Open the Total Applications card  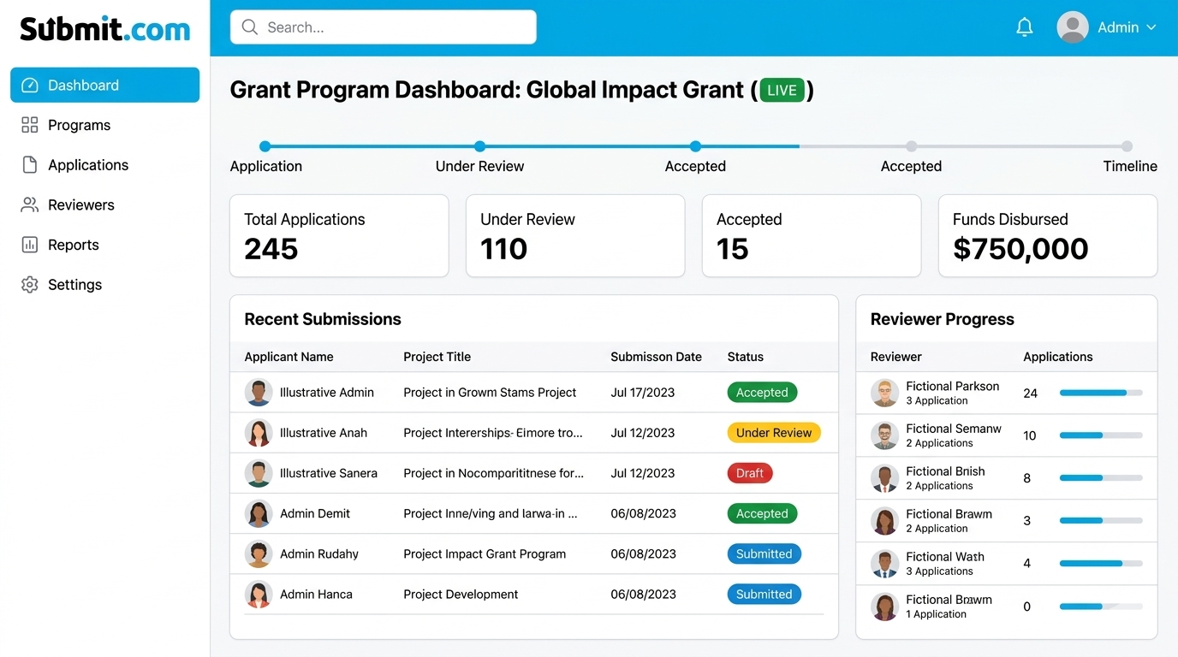pyautogui.click(x=339, y=235)
